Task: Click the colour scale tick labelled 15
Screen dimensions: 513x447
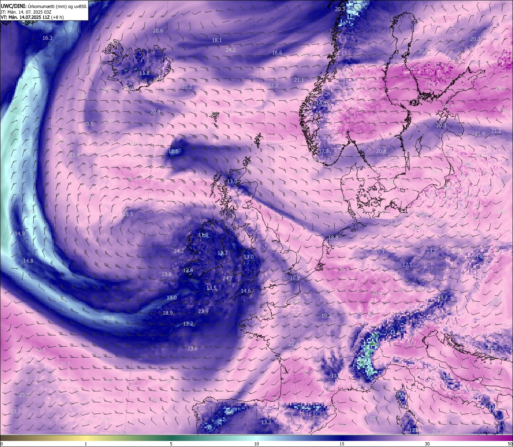Action: pyautogui.click(x=342, y=444)
